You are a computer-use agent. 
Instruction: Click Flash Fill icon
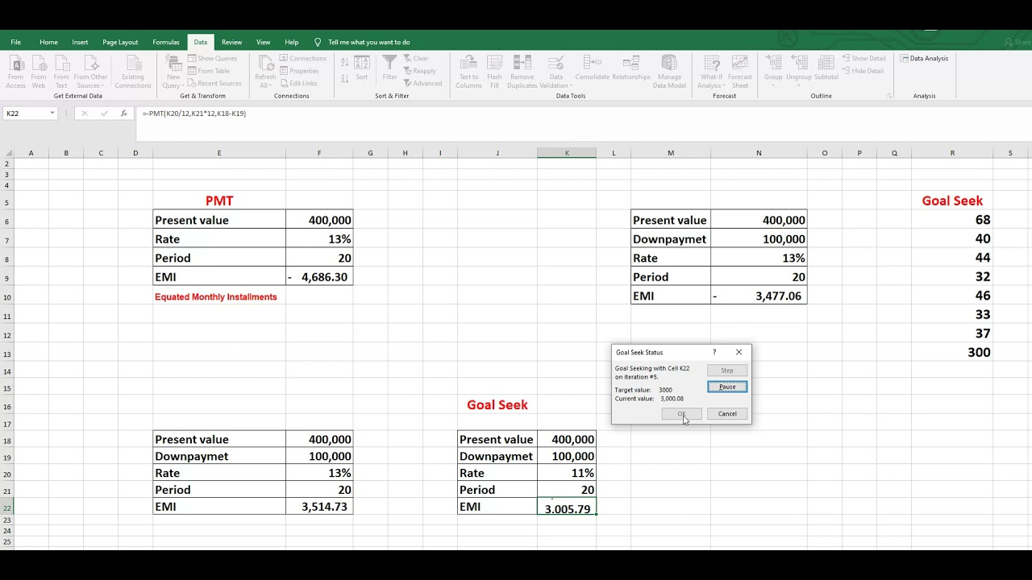(494, 72)
